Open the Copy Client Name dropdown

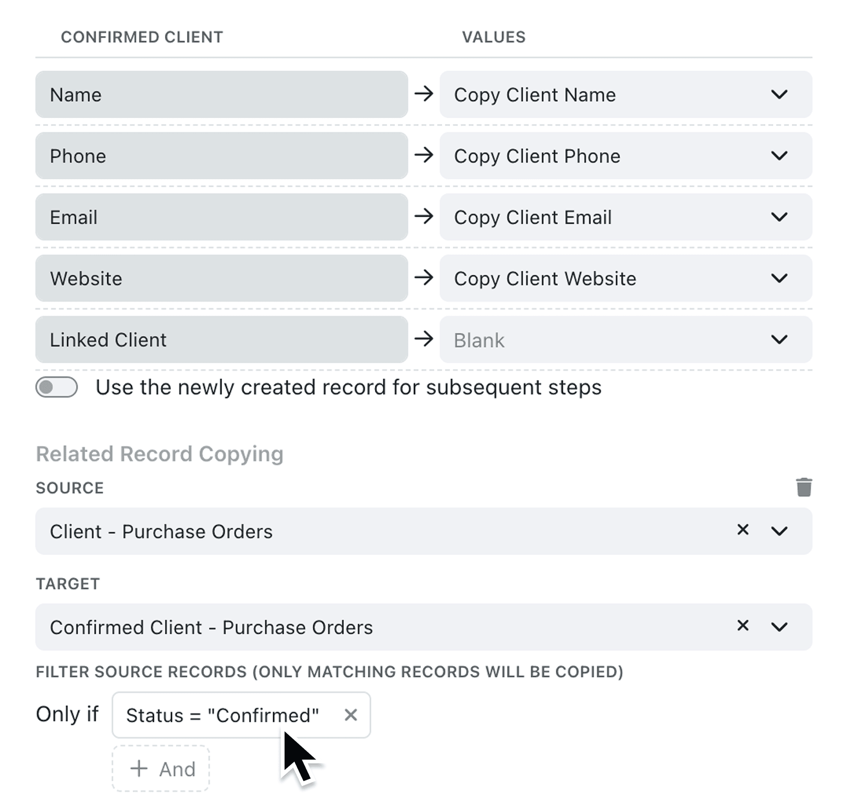(779, 95)
